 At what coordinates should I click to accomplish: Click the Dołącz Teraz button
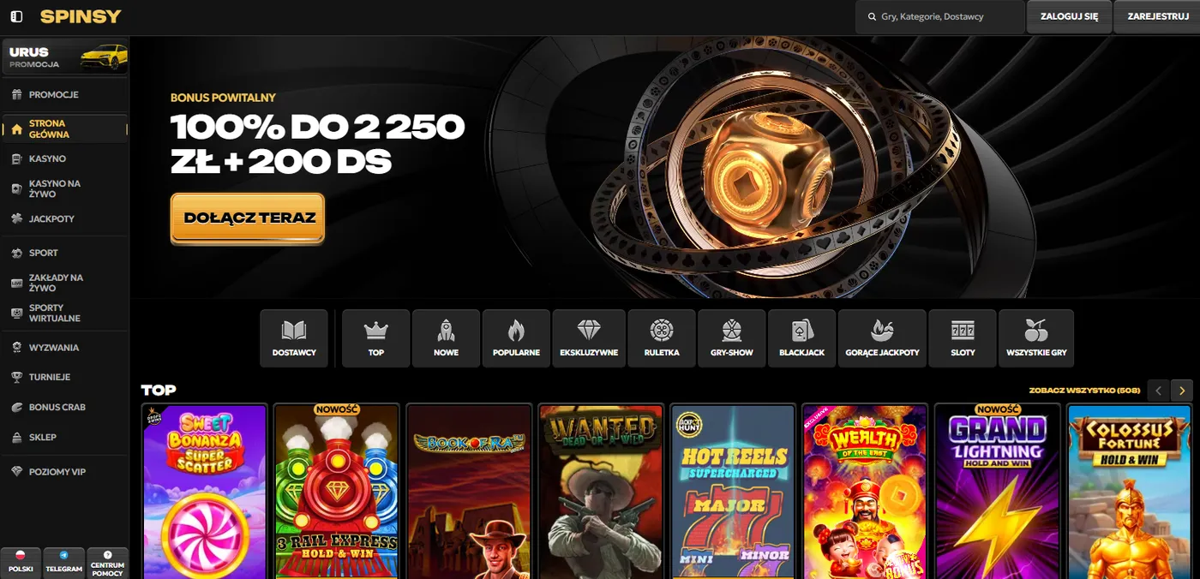(248, 218)
